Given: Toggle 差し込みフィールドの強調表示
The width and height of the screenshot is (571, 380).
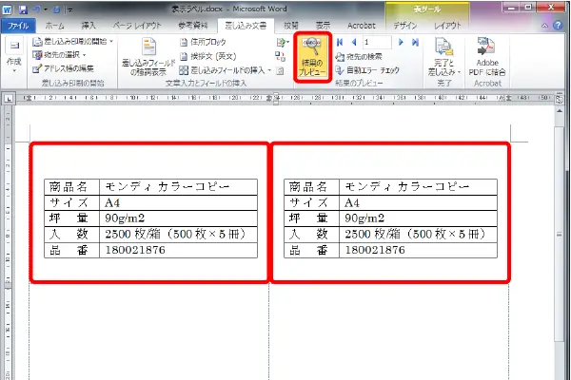Looking at the screenshot, I should click(148, 56).
